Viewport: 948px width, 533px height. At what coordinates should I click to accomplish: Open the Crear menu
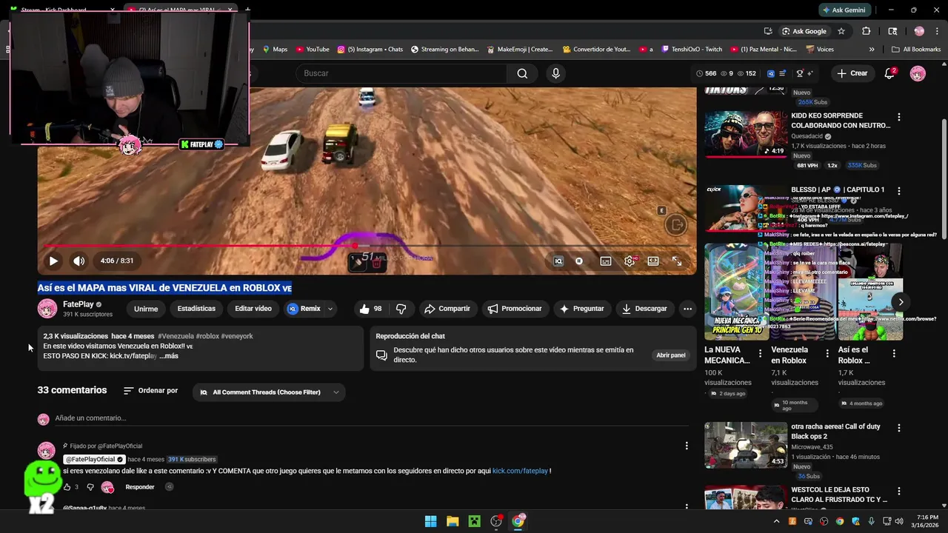point(852,73)
